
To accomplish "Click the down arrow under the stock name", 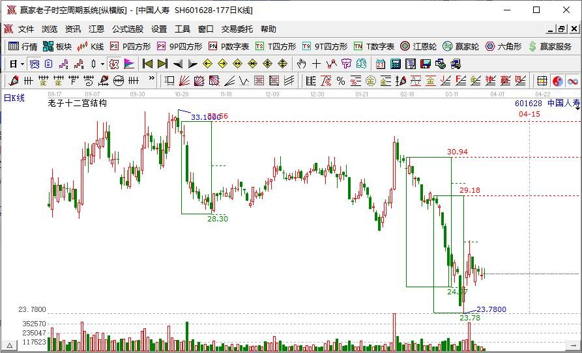I will coord(577,109).
